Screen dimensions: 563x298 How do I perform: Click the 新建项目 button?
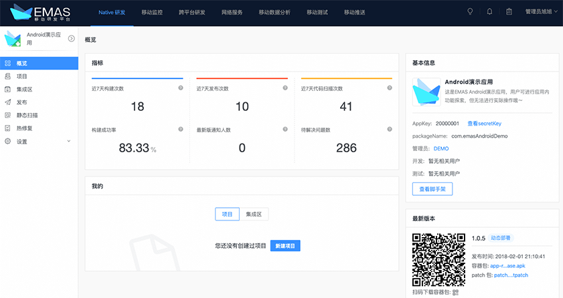pyautogui.click(x=286, y=246)
